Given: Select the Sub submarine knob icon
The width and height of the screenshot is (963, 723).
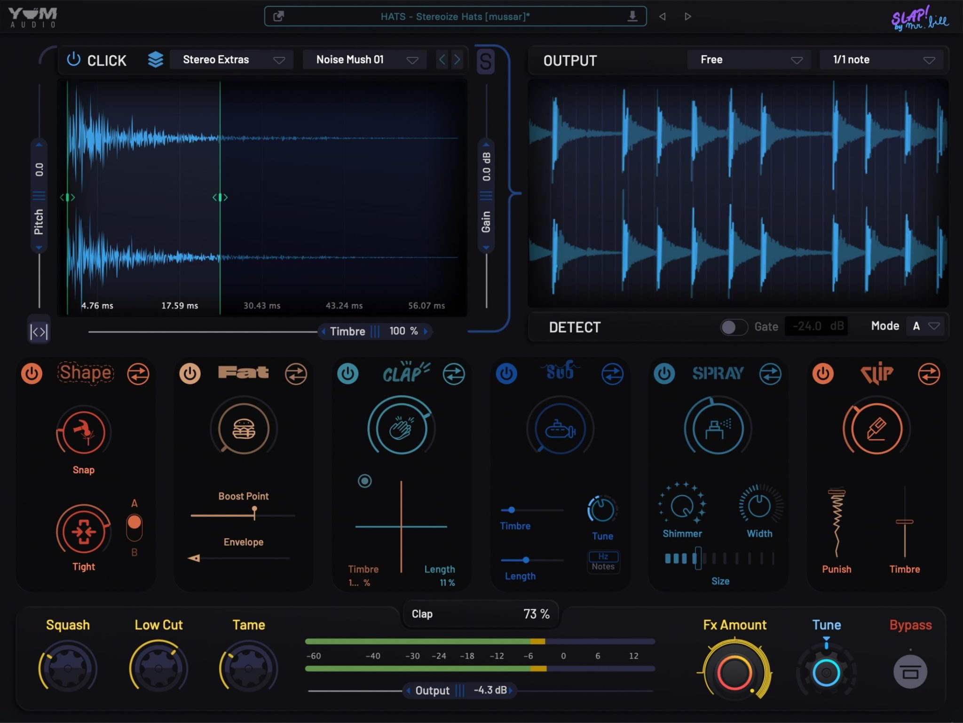Looking at the screenshot, I should (x=559, y=429).
